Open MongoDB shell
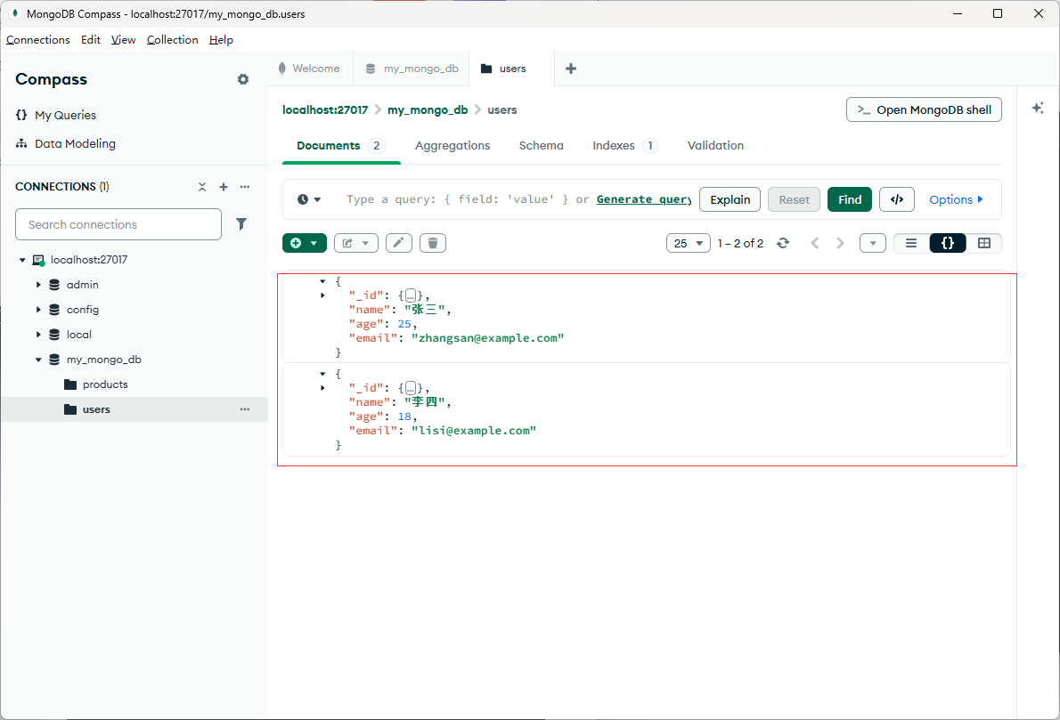1060x720 pixels. (x=924, y=109)
